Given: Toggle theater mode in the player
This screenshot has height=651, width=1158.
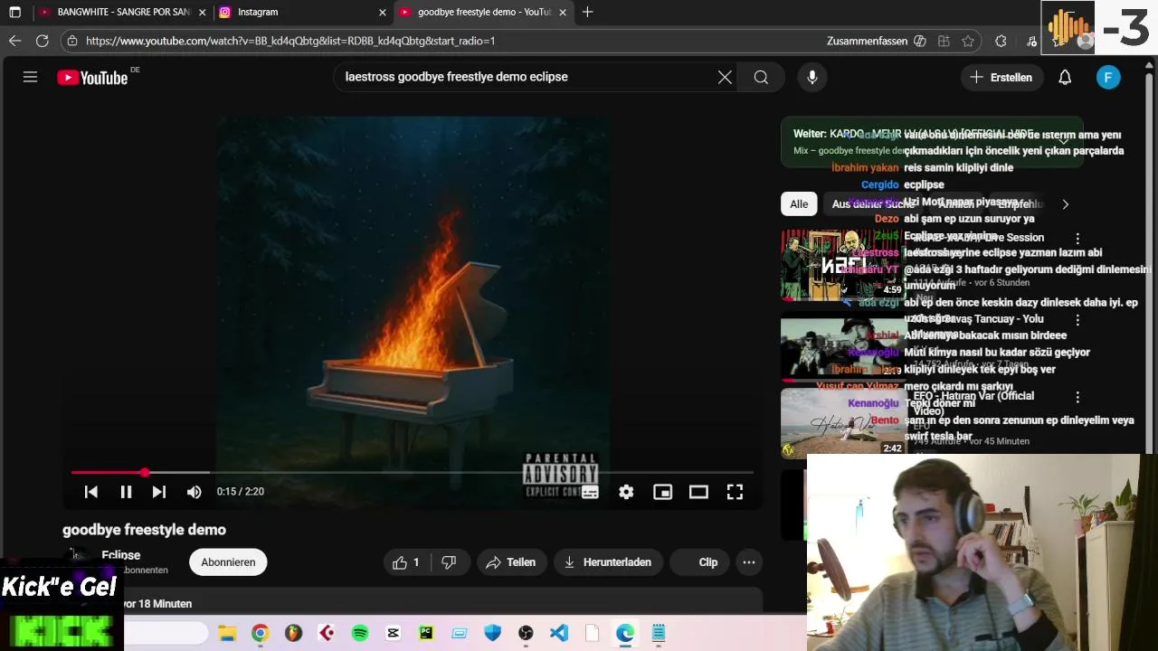Looking at the screenshot, I should [698, 492].
